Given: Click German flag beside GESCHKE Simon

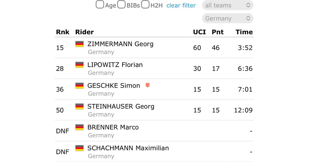Looking at the screenshot, I should pyautogui.click(x=80, y=86).
